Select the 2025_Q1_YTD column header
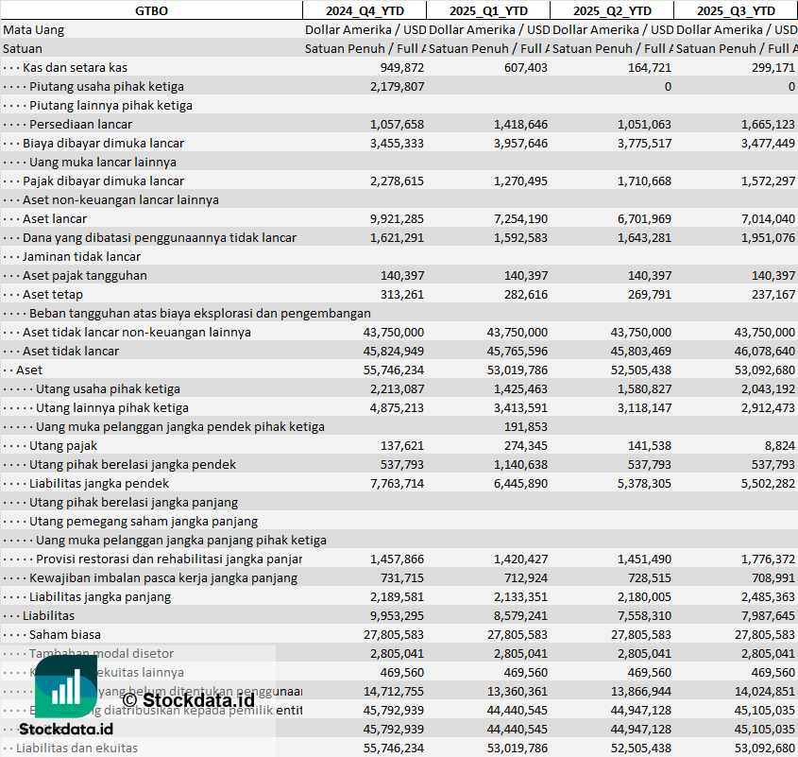 487,10
